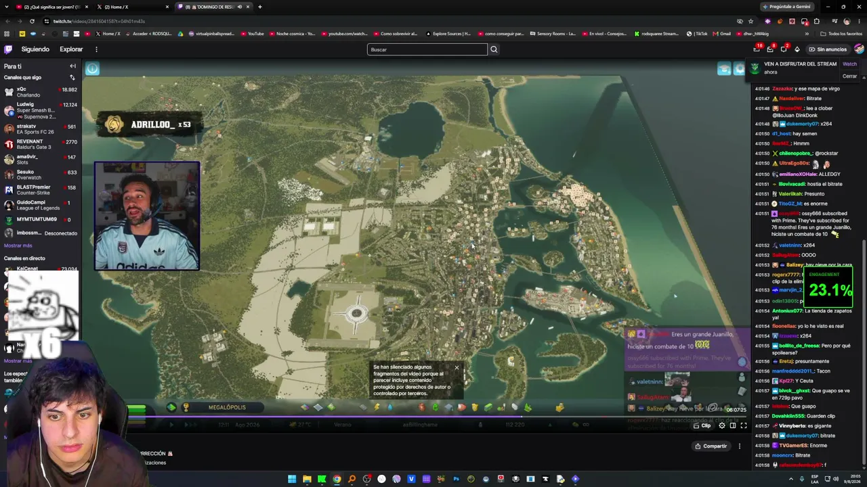Image resolution: width=867 pixels, height=487 pixels.
Task: Open the Explorar tab
Action: [71, 49]
